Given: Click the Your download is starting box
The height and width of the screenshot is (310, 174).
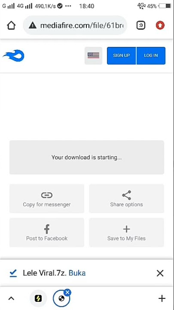Looking at the screenshot, I should click(87, 158).
